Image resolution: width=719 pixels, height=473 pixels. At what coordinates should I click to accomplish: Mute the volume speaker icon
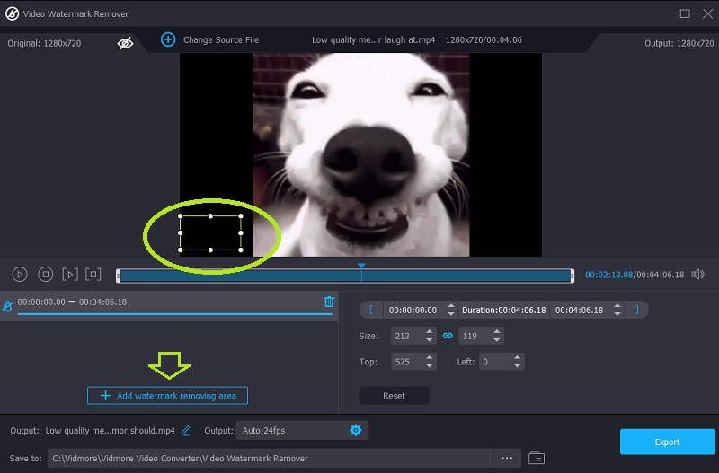(x=697, y=275)
